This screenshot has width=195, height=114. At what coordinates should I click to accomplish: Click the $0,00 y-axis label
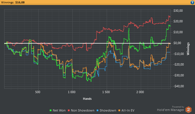(177, 43)
